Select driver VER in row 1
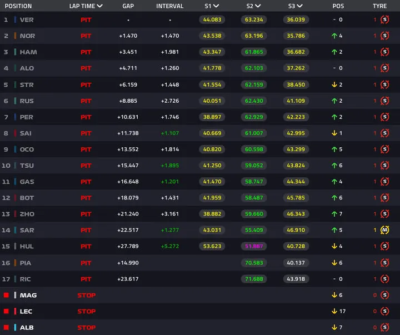Screen dimensions: 400x335 point(27,19)
